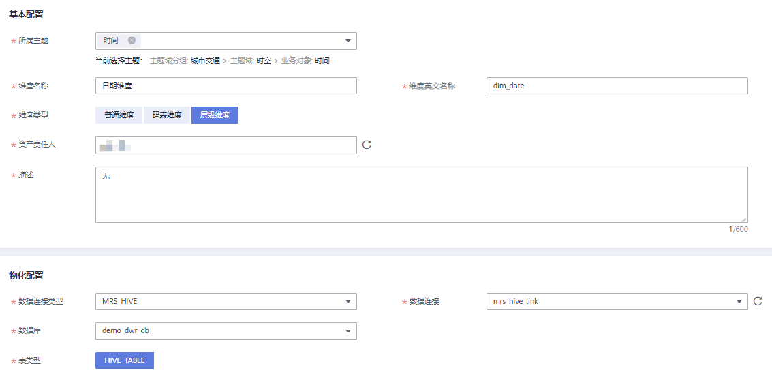Open the 数据连接类型 MRS_HIVE dropdown
The image size is (772, 380).
click(348, 301)
